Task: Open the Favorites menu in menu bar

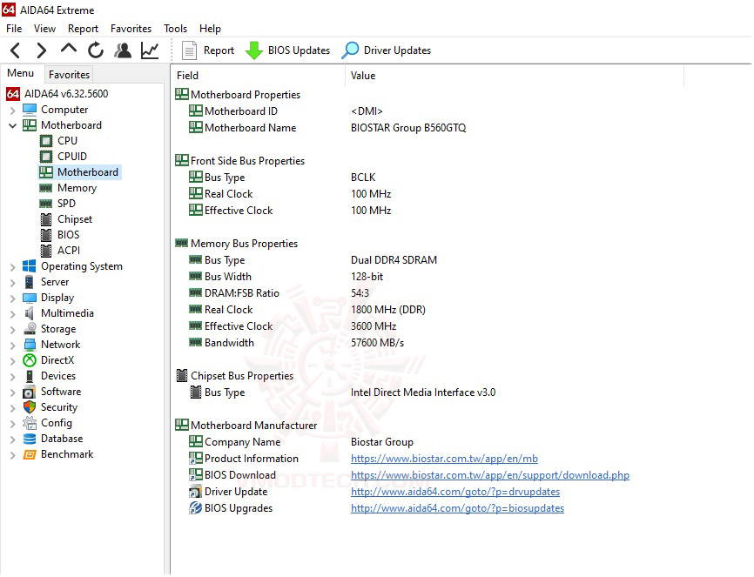Action: (131, 29)
